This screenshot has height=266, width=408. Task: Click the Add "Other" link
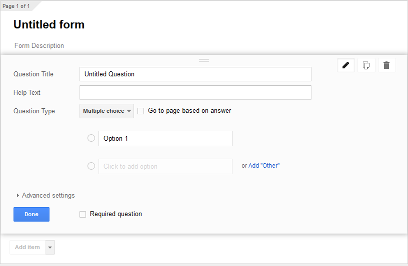tap(264, 166)
